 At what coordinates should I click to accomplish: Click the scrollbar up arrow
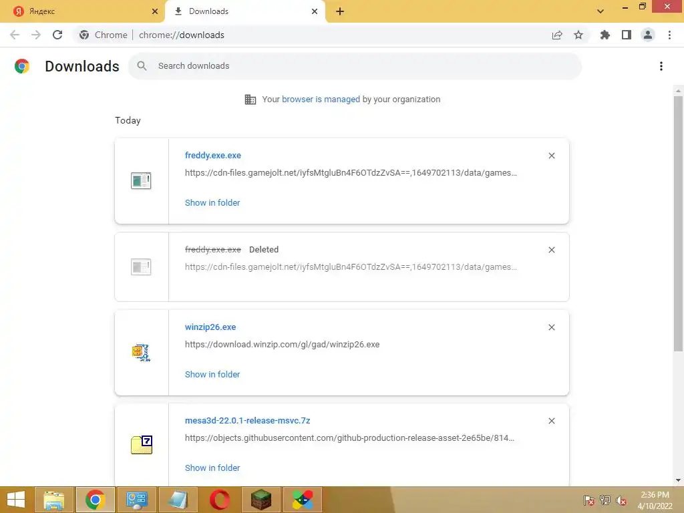click(678, 91)
